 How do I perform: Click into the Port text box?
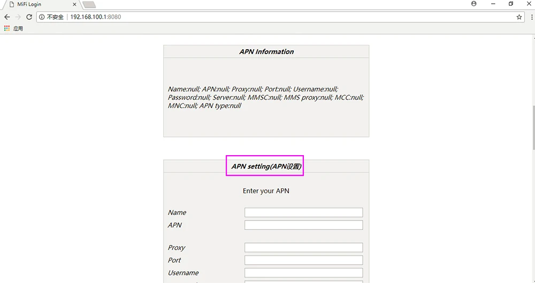click(x=304, y=260)
